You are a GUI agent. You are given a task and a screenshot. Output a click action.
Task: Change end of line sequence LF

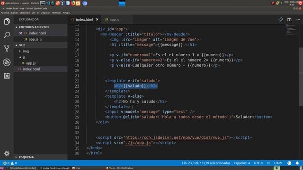(x=268, y=163)
